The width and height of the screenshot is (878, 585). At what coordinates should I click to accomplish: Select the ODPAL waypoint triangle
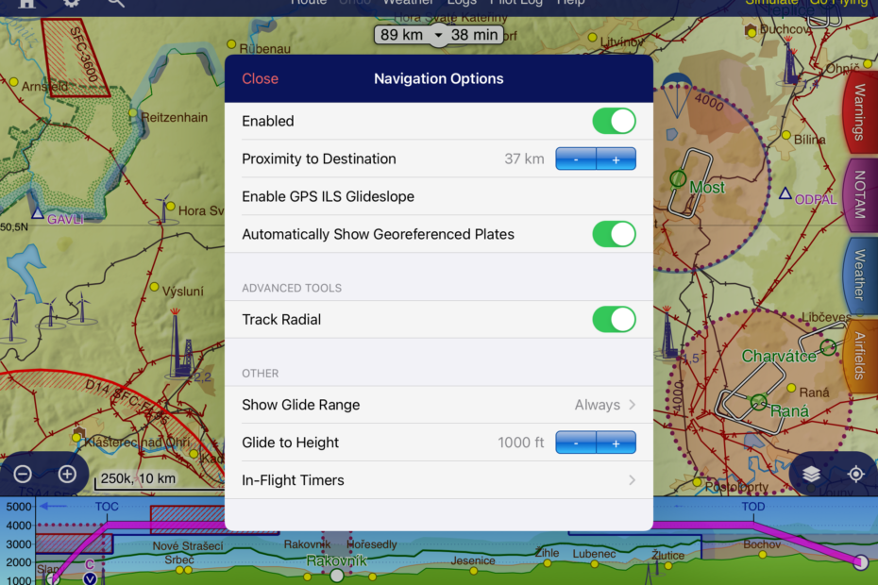coord(785,193)
